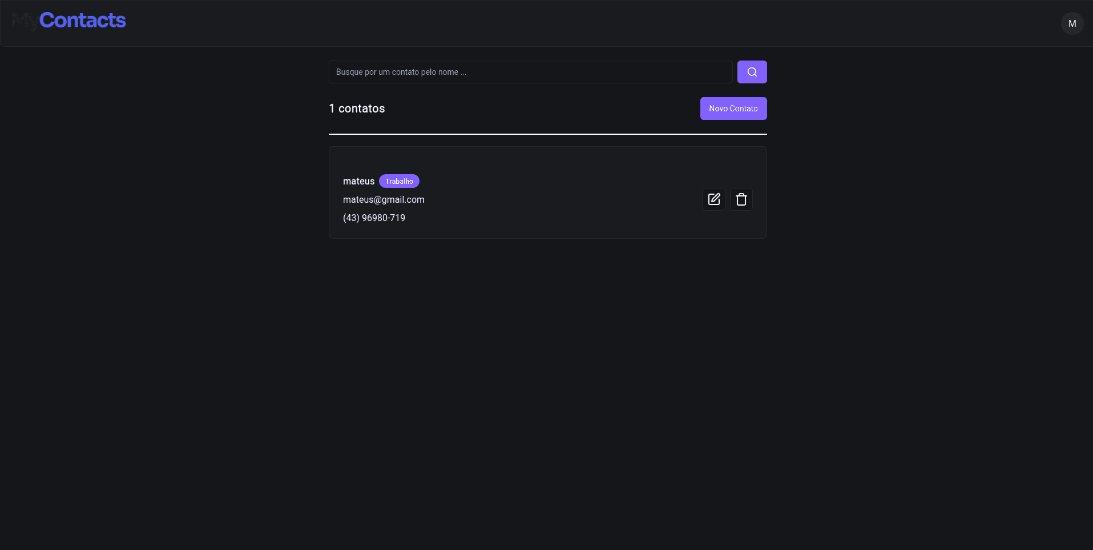Select the Trabalho category badge

click(399, 181)
